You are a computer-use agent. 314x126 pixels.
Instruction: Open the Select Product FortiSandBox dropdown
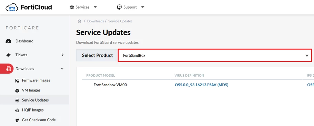pyautogui.click(x=215, y=55)
